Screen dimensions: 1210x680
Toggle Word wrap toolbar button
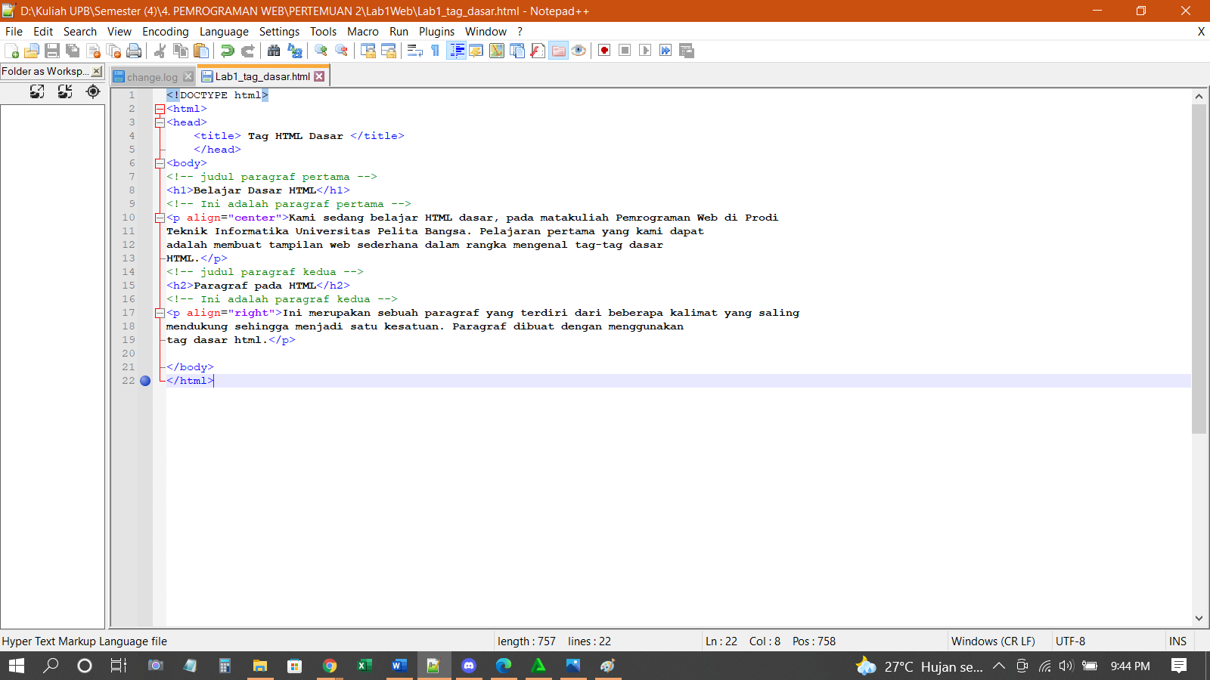(414, 51)
